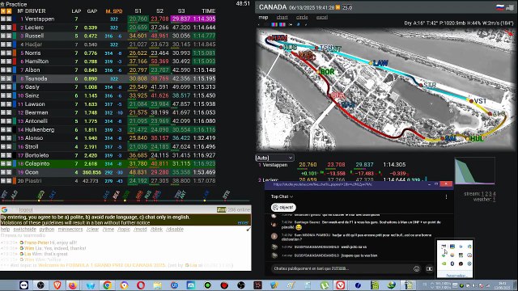Sort by the M.SPD column header
The image size is (518, 291).
114,11
